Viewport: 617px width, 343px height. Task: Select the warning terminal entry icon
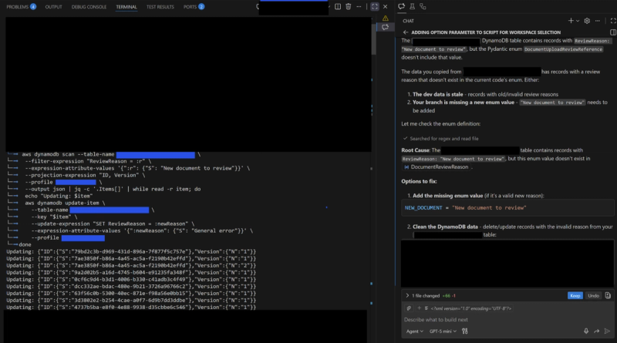pyautogui.click(x=385, y=18)
